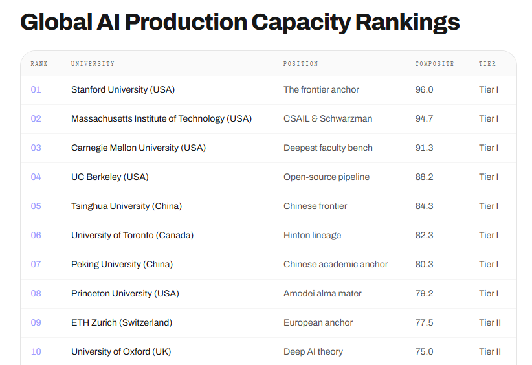Click University of Toronto (Canada)
The height and width of the screenshot is (365, 532).
pyautogui.click(x=132, y=235)
